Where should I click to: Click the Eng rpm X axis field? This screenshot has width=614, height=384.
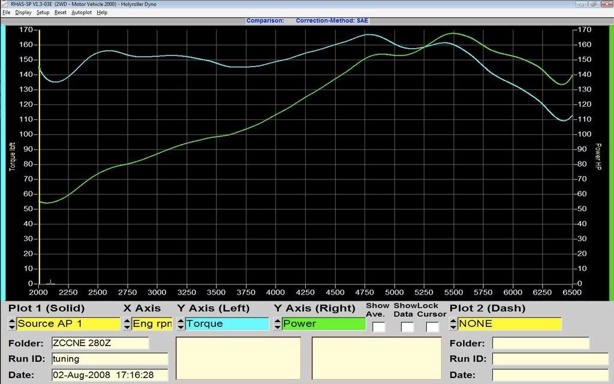(152, 324)
